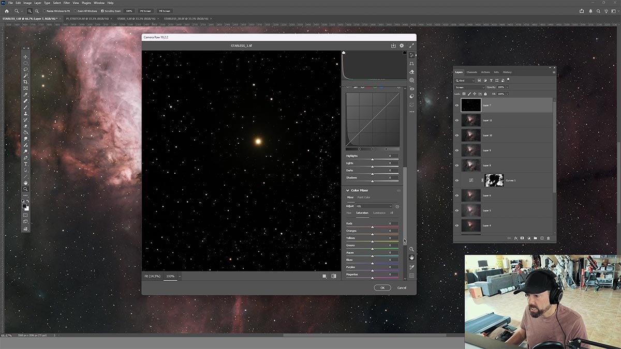Hide the Curves 1 adjustment layer
621x349 pixels.
pyautogui.click(x=457, y=181)
